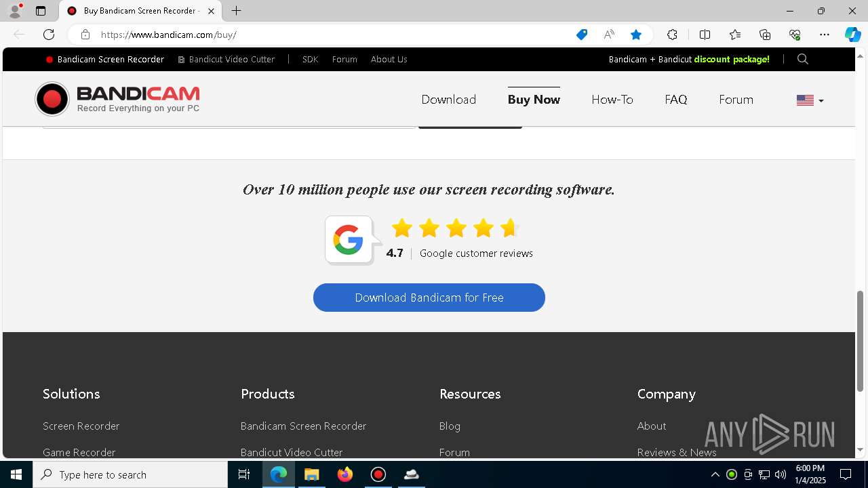Open Bandicam app in taskbar

click(x=378, y=474)
